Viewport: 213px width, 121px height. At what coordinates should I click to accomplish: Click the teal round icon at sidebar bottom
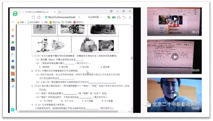tap(13, 109)
